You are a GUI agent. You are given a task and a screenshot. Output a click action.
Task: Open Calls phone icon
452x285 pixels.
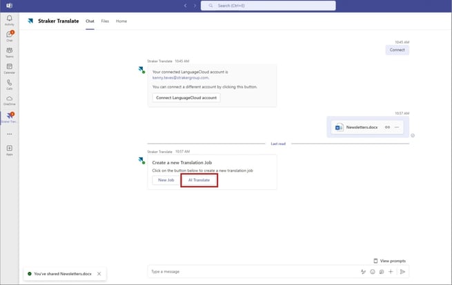(x=9, y=85)
